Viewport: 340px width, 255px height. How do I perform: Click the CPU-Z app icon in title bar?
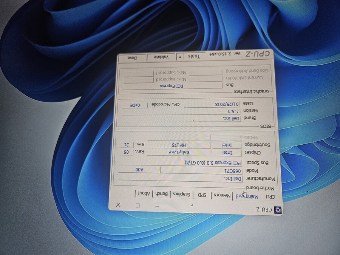[278, 210]
